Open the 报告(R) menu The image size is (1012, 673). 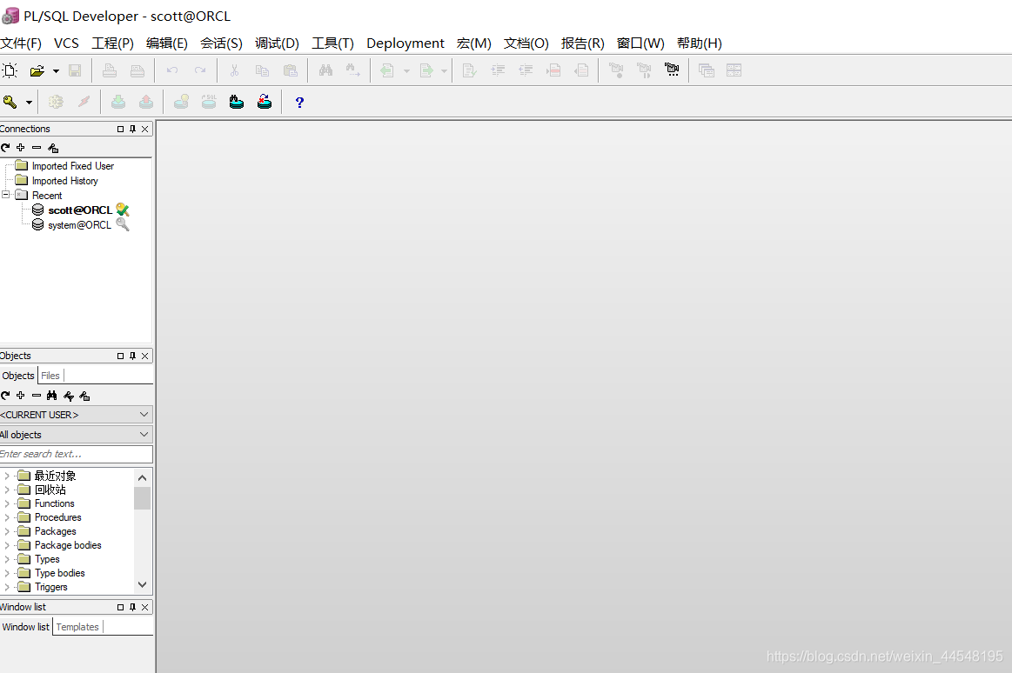[x=583, y=43]
